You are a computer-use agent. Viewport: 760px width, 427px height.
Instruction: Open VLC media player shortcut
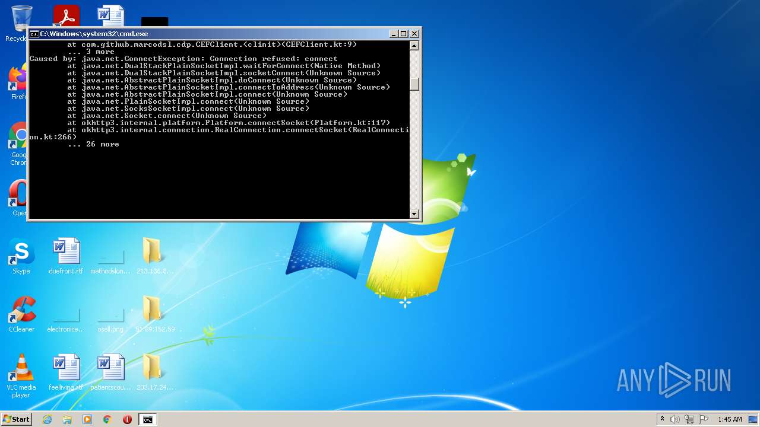pos(21,376)
